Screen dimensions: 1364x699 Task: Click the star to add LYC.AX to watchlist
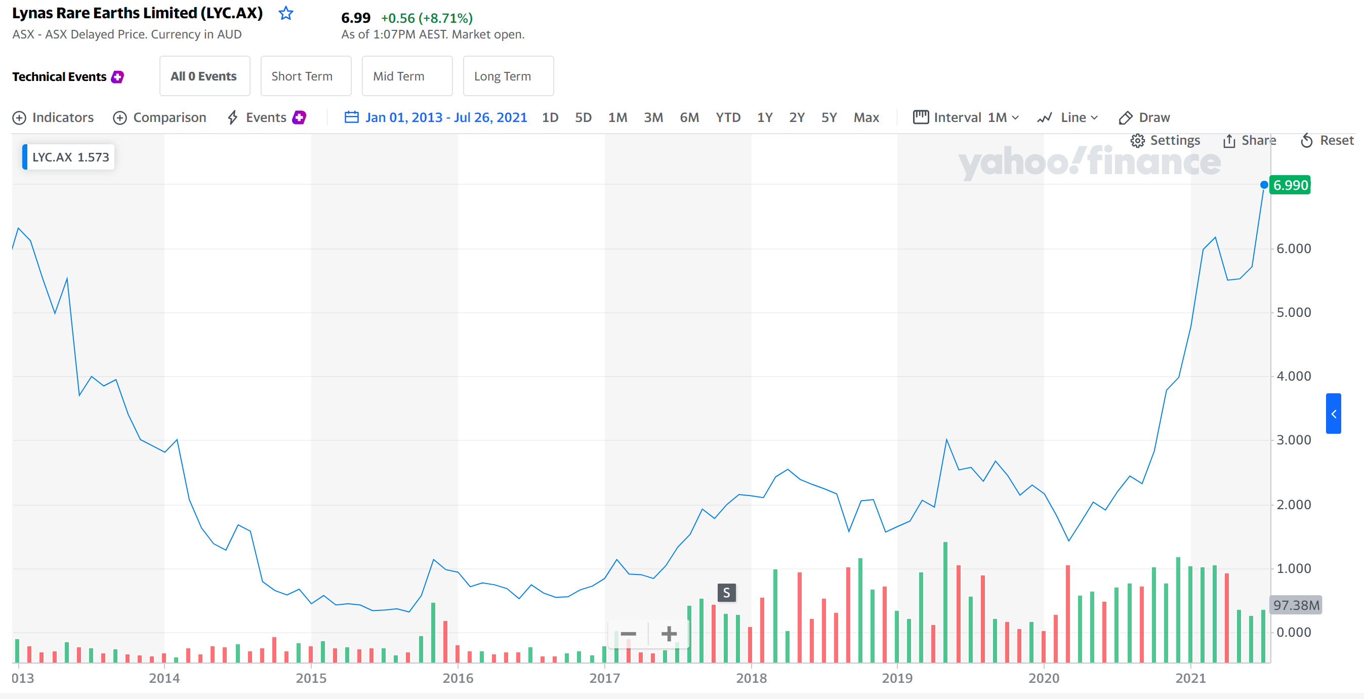(x=286, y=13)
